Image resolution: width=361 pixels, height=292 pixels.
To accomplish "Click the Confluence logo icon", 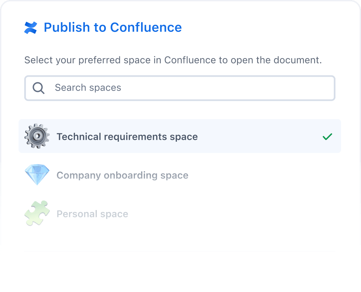I will tap(31, 28).
